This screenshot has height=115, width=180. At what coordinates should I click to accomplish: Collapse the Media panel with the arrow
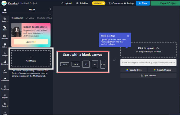(x=50, y=9)
